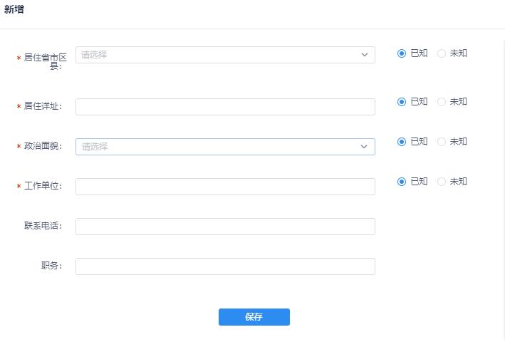
Task: Click the 联系电话 label
Action: pos(43,227)
